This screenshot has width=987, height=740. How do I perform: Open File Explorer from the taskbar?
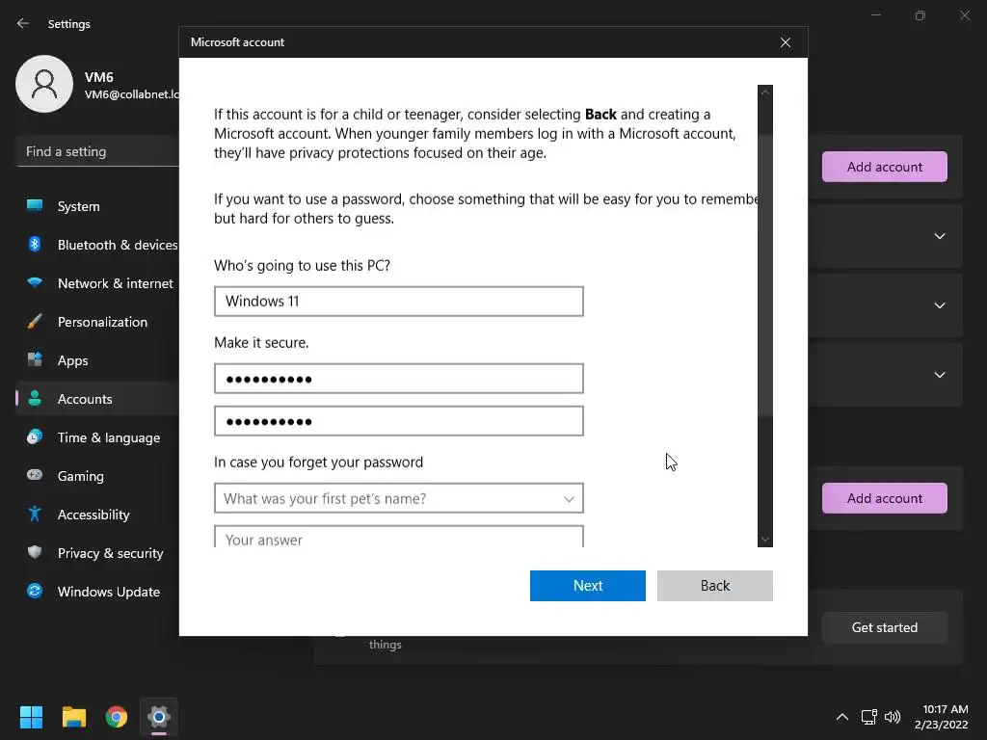coord(73,717)
